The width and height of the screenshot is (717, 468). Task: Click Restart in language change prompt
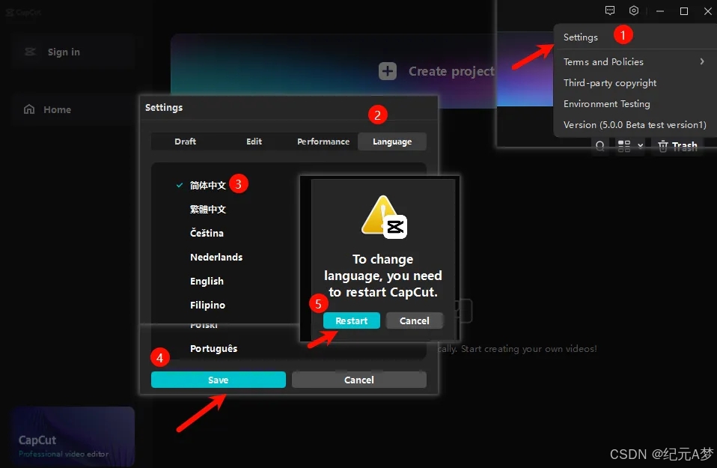[351, 320]
